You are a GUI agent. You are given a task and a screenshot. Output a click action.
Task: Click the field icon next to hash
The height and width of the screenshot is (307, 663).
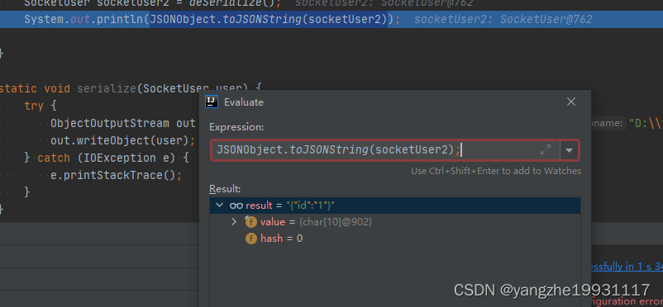(x=251, y=239)
